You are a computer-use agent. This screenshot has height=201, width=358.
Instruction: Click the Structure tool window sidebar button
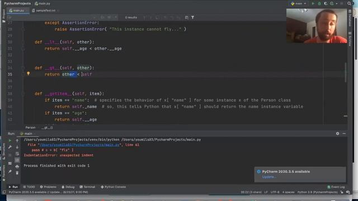3,151
